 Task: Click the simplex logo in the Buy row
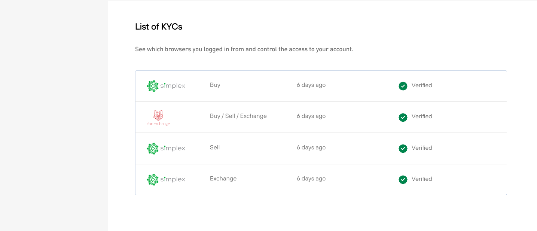(x=166, y=85)
